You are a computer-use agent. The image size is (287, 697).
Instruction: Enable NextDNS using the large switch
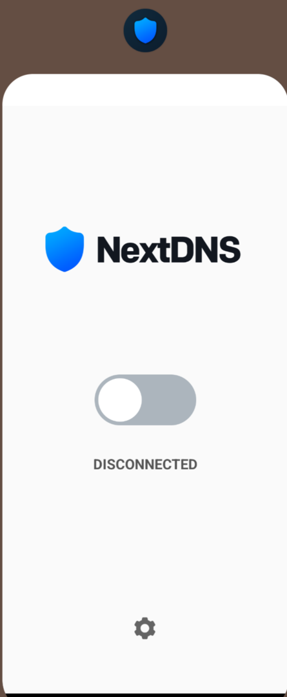[145, 399]
